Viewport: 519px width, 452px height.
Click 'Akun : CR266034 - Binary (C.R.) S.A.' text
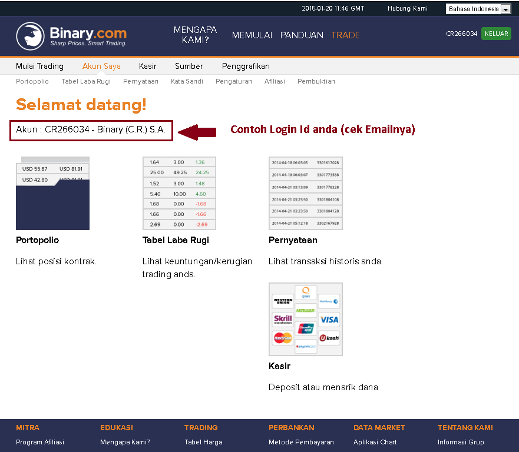[x=91, y=129]
